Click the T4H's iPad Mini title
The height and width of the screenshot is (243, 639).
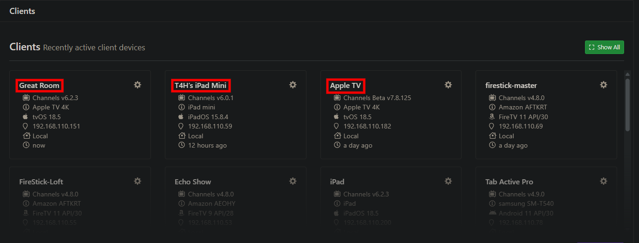[201, 86]
